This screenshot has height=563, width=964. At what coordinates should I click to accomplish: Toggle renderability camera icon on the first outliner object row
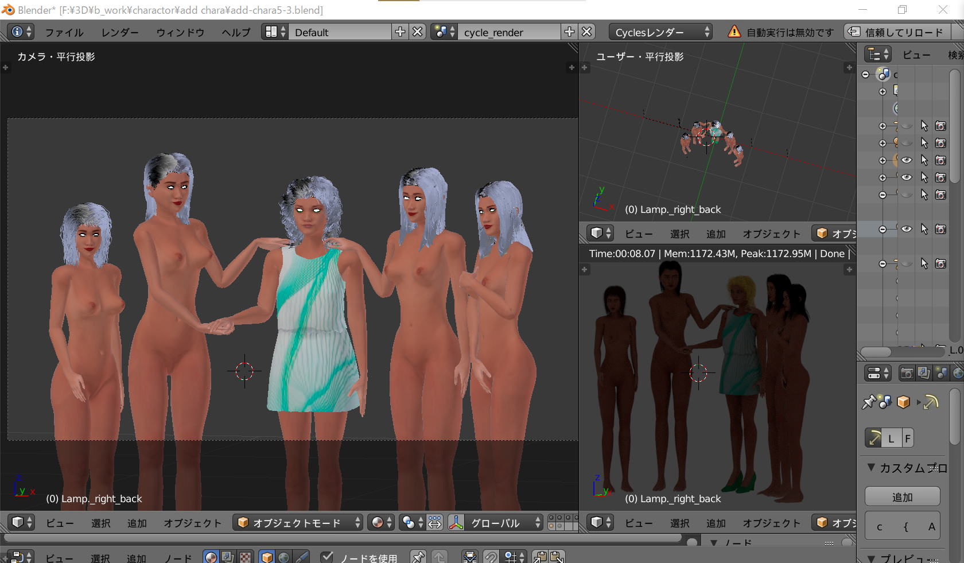(940, 126)
